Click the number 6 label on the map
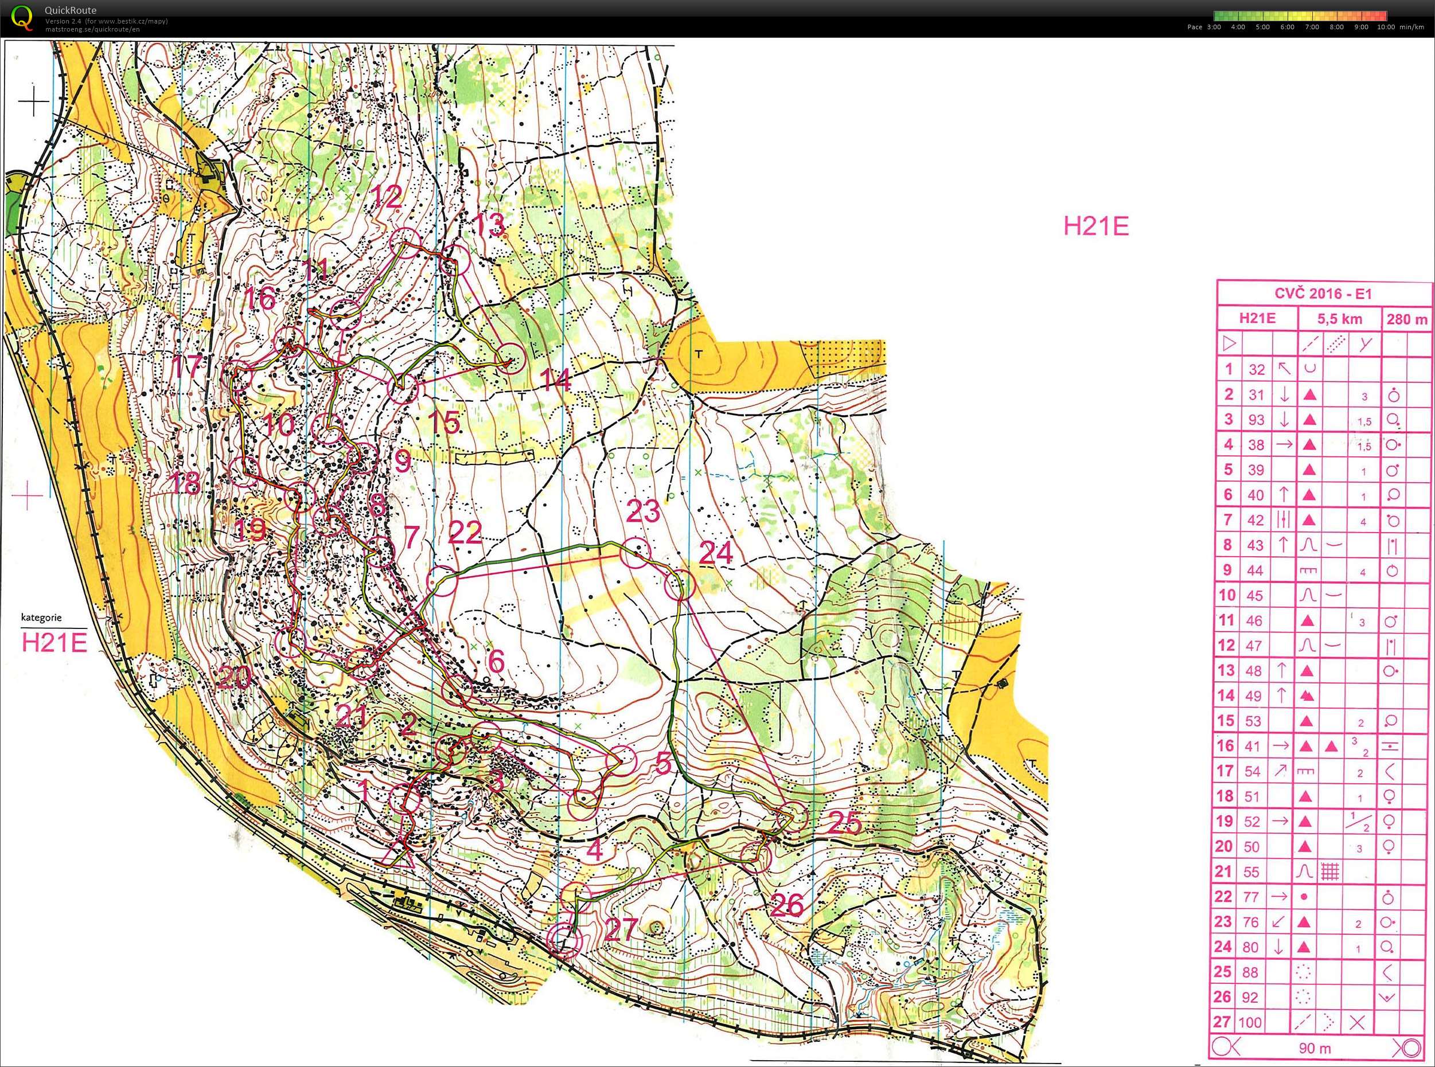 click(496, 662)
